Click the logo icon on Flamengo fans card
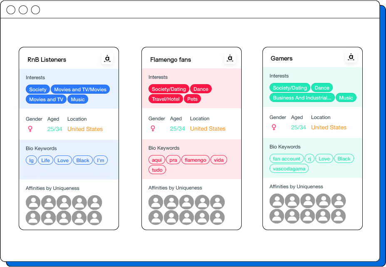386x267 pixels. tap(230, 58)
